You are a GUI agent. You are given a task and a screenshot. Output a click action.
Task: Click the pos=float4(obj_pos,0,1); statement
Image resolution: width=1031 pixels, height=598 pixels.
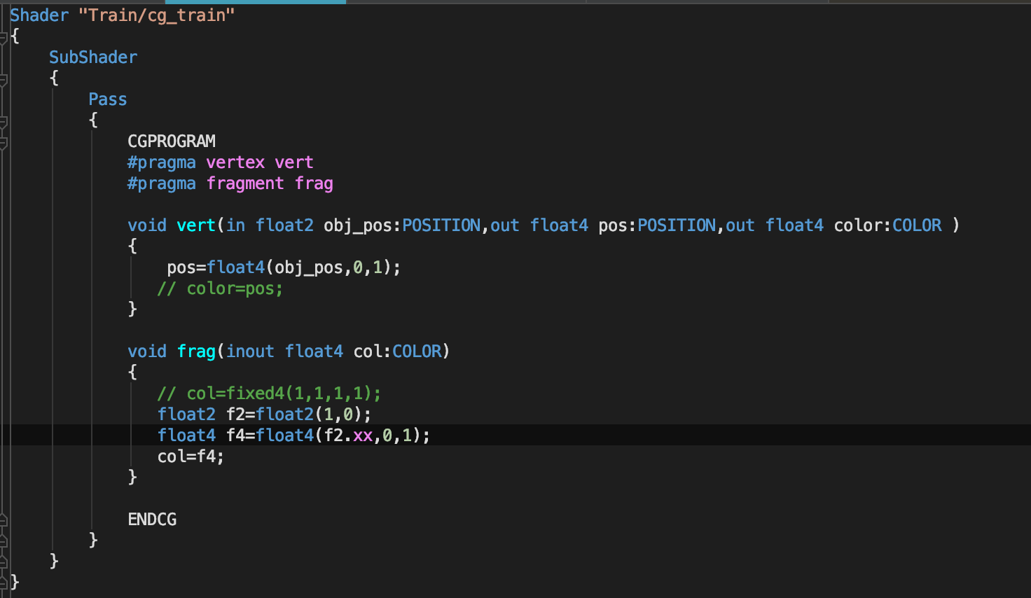[284, 267]
